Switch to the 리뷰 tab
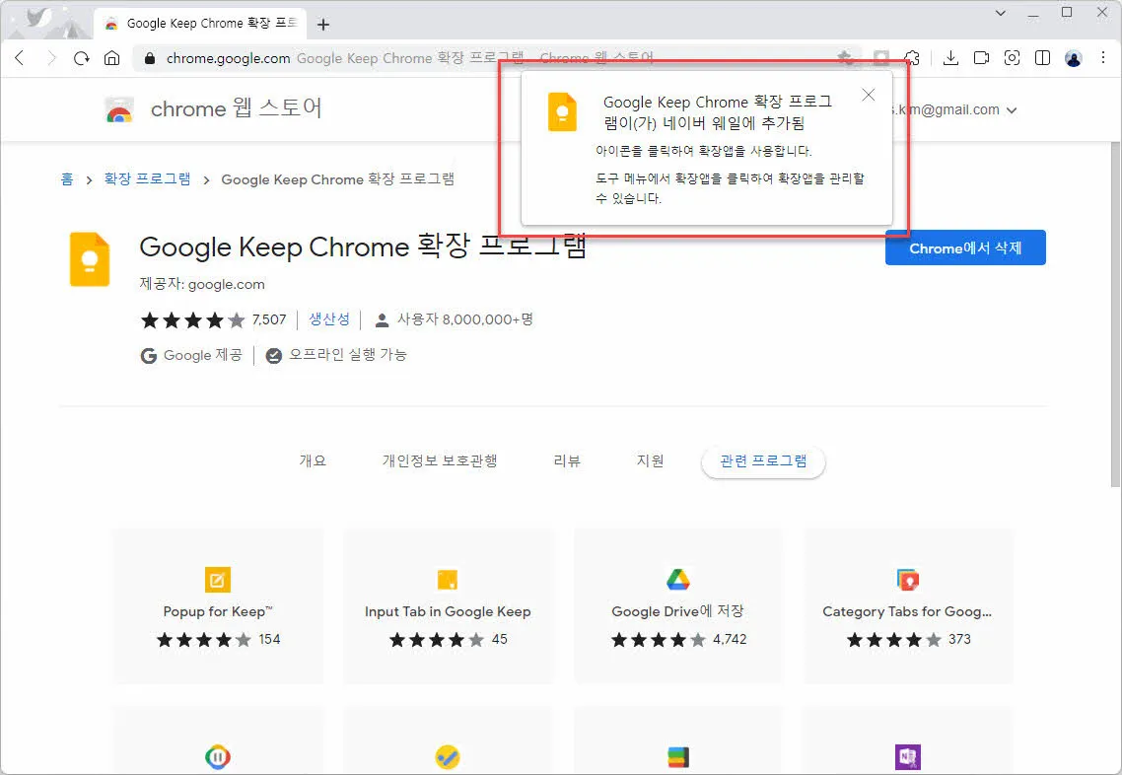 click(567, 460)
